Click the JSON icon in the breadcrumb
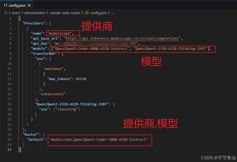The image size is (237, 162). [x=87, y=13]
